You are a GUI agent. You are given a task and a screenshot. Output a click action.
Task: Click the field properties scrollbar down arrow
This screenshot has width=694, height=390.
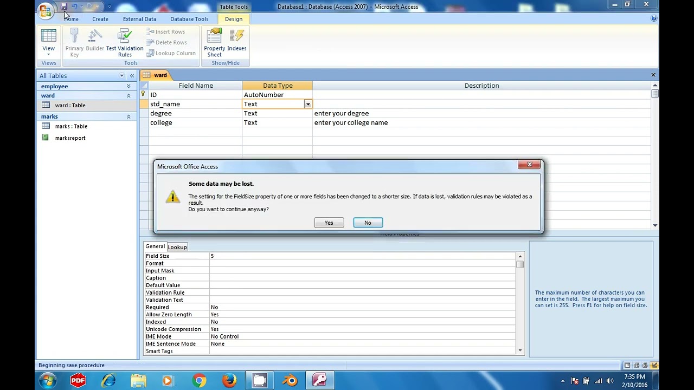tap(520, 350)
